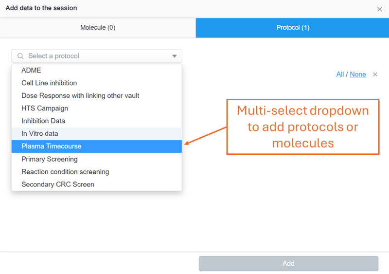Pick the In Vitro data protocol
This screenshot has height=274, width=389.
point(40,134)
